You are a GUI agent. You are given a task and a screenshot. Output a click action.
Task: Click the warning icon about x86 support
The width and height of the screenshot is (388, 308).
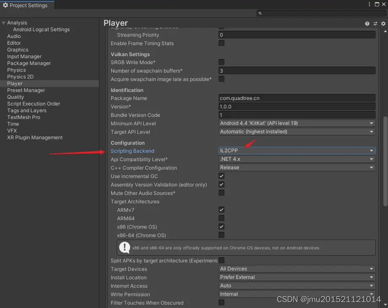pos(124,248)
